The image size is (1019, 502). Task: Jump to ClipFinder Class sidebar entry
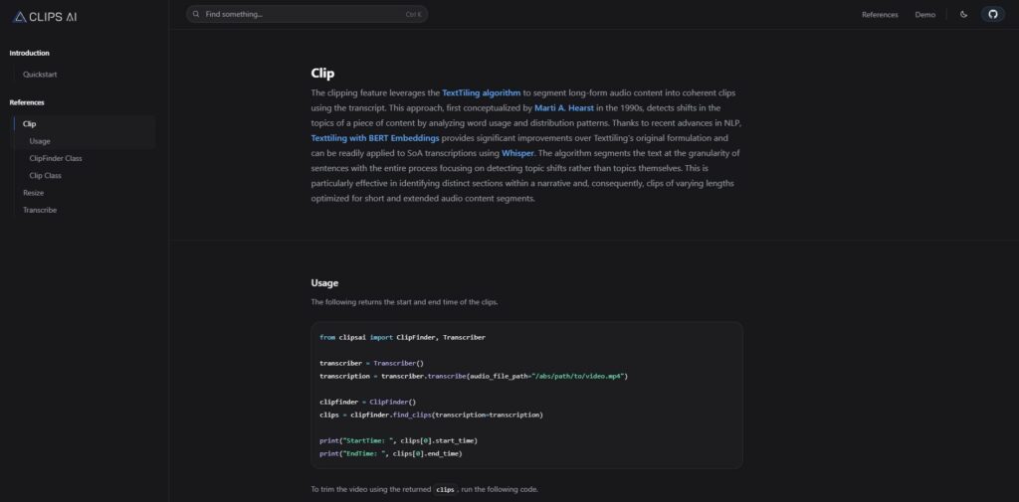click(56, 158)
